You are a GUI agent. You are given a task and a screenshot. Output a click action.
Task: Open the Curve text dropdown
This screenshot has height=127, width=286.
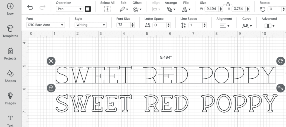pyautogui.click(x=247, y=26)
